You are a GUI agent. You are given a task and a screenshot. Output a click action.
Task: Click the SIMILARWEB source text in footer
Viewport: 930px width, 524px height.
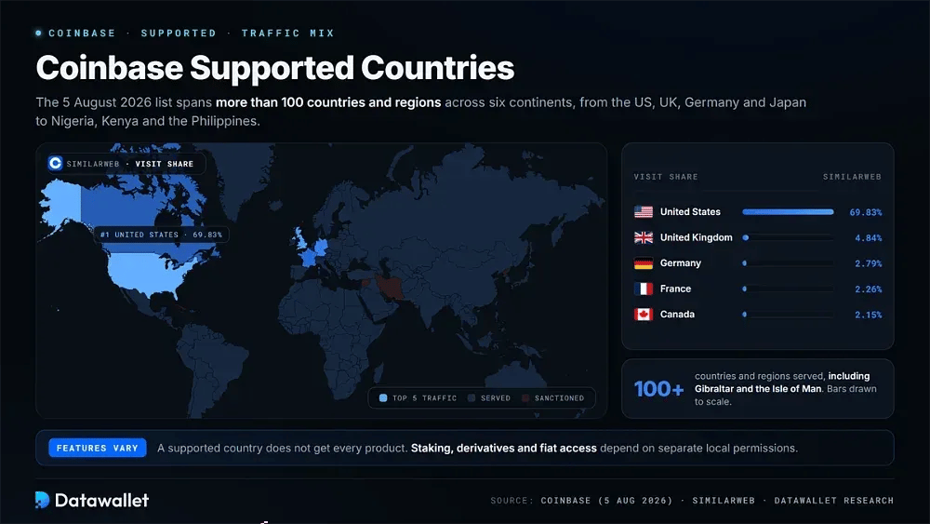click(724, 501)
